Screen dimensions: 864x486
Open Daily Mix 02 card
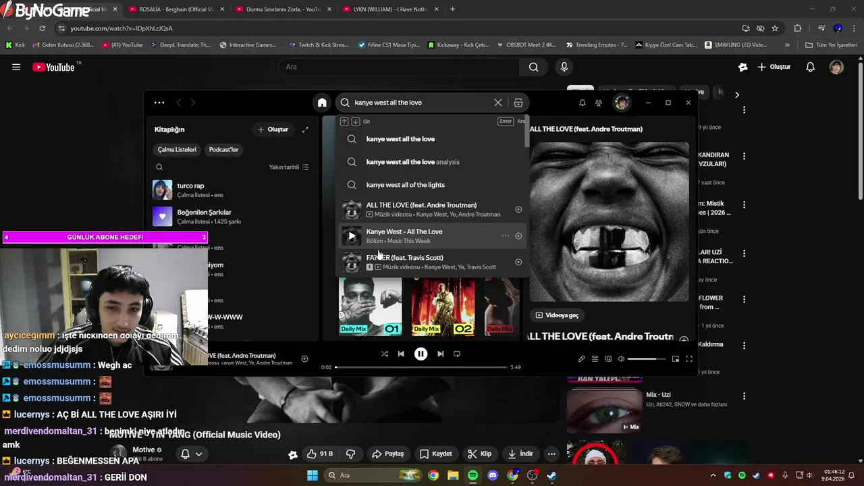[x=443, y=306]
